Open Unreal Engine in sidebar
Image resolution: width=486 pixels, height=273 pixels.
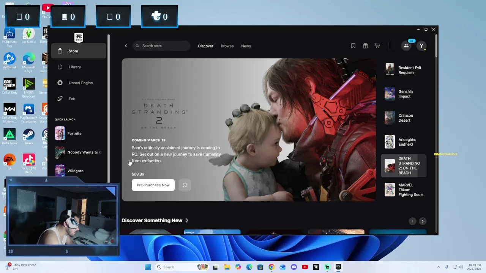click(79, 83)
